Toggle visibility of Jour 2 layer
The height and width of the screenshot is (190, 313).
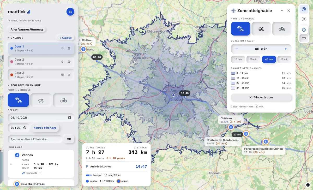tap(63, 62)
